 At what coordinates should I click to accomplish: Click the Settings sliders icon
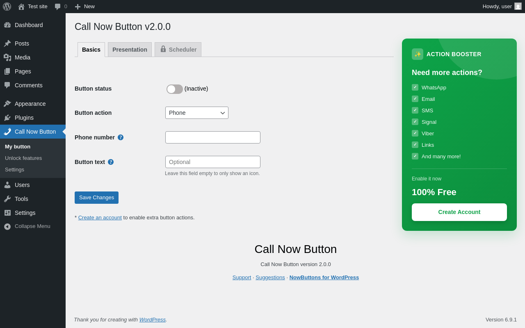pyautogui.click(x=7, y=213)
